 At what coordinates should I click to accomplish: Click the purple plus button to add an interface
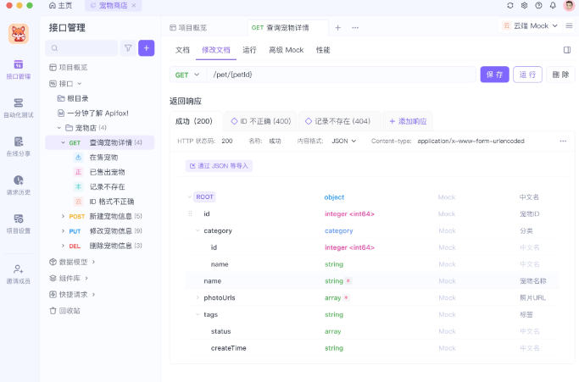pos(147,48)
